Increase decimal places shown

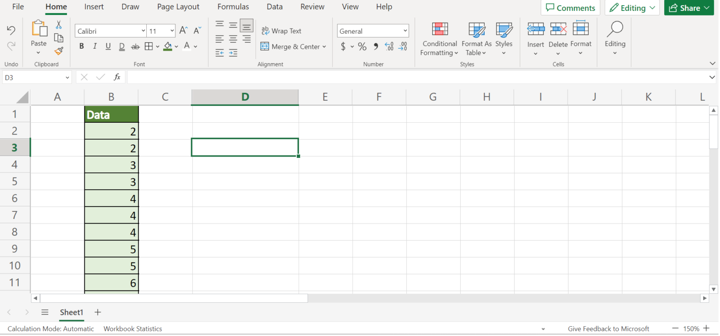pyautogui.click(x=389, y=46)
